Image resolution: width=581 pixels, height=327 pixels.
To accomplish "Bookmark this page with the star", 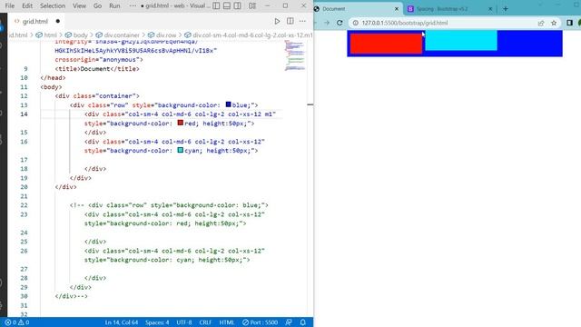I will point(554,23).
